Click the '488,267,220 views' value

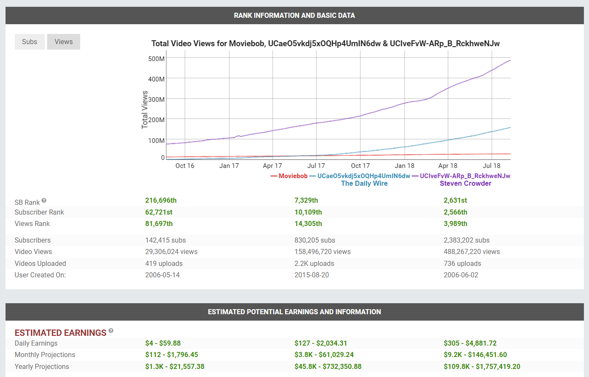472,251
